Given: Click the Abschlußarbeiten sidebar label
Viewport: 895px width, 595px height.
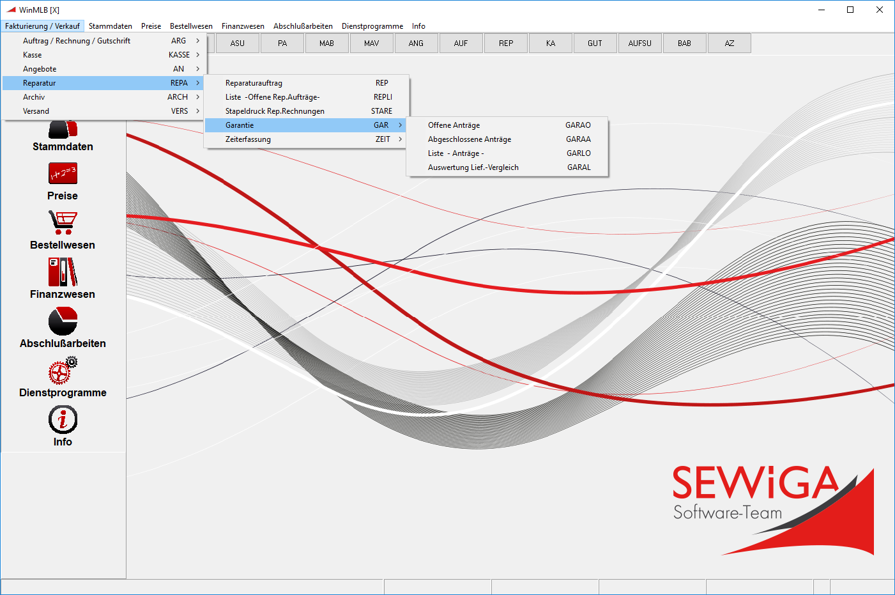Looking at the screenshot, I should [63, 343].
